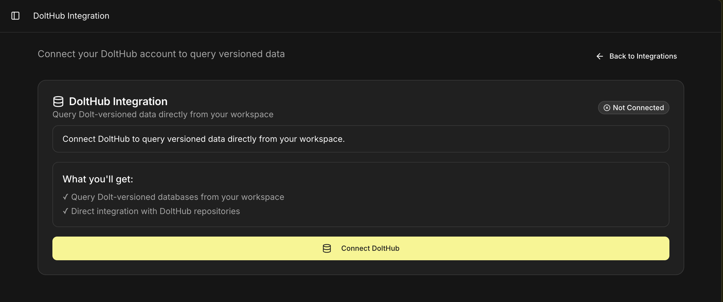This screenshot has width=723, height=302.
Task: Click checkmark beside Direct integration with DoltHub
Action: tap(65, 211)
